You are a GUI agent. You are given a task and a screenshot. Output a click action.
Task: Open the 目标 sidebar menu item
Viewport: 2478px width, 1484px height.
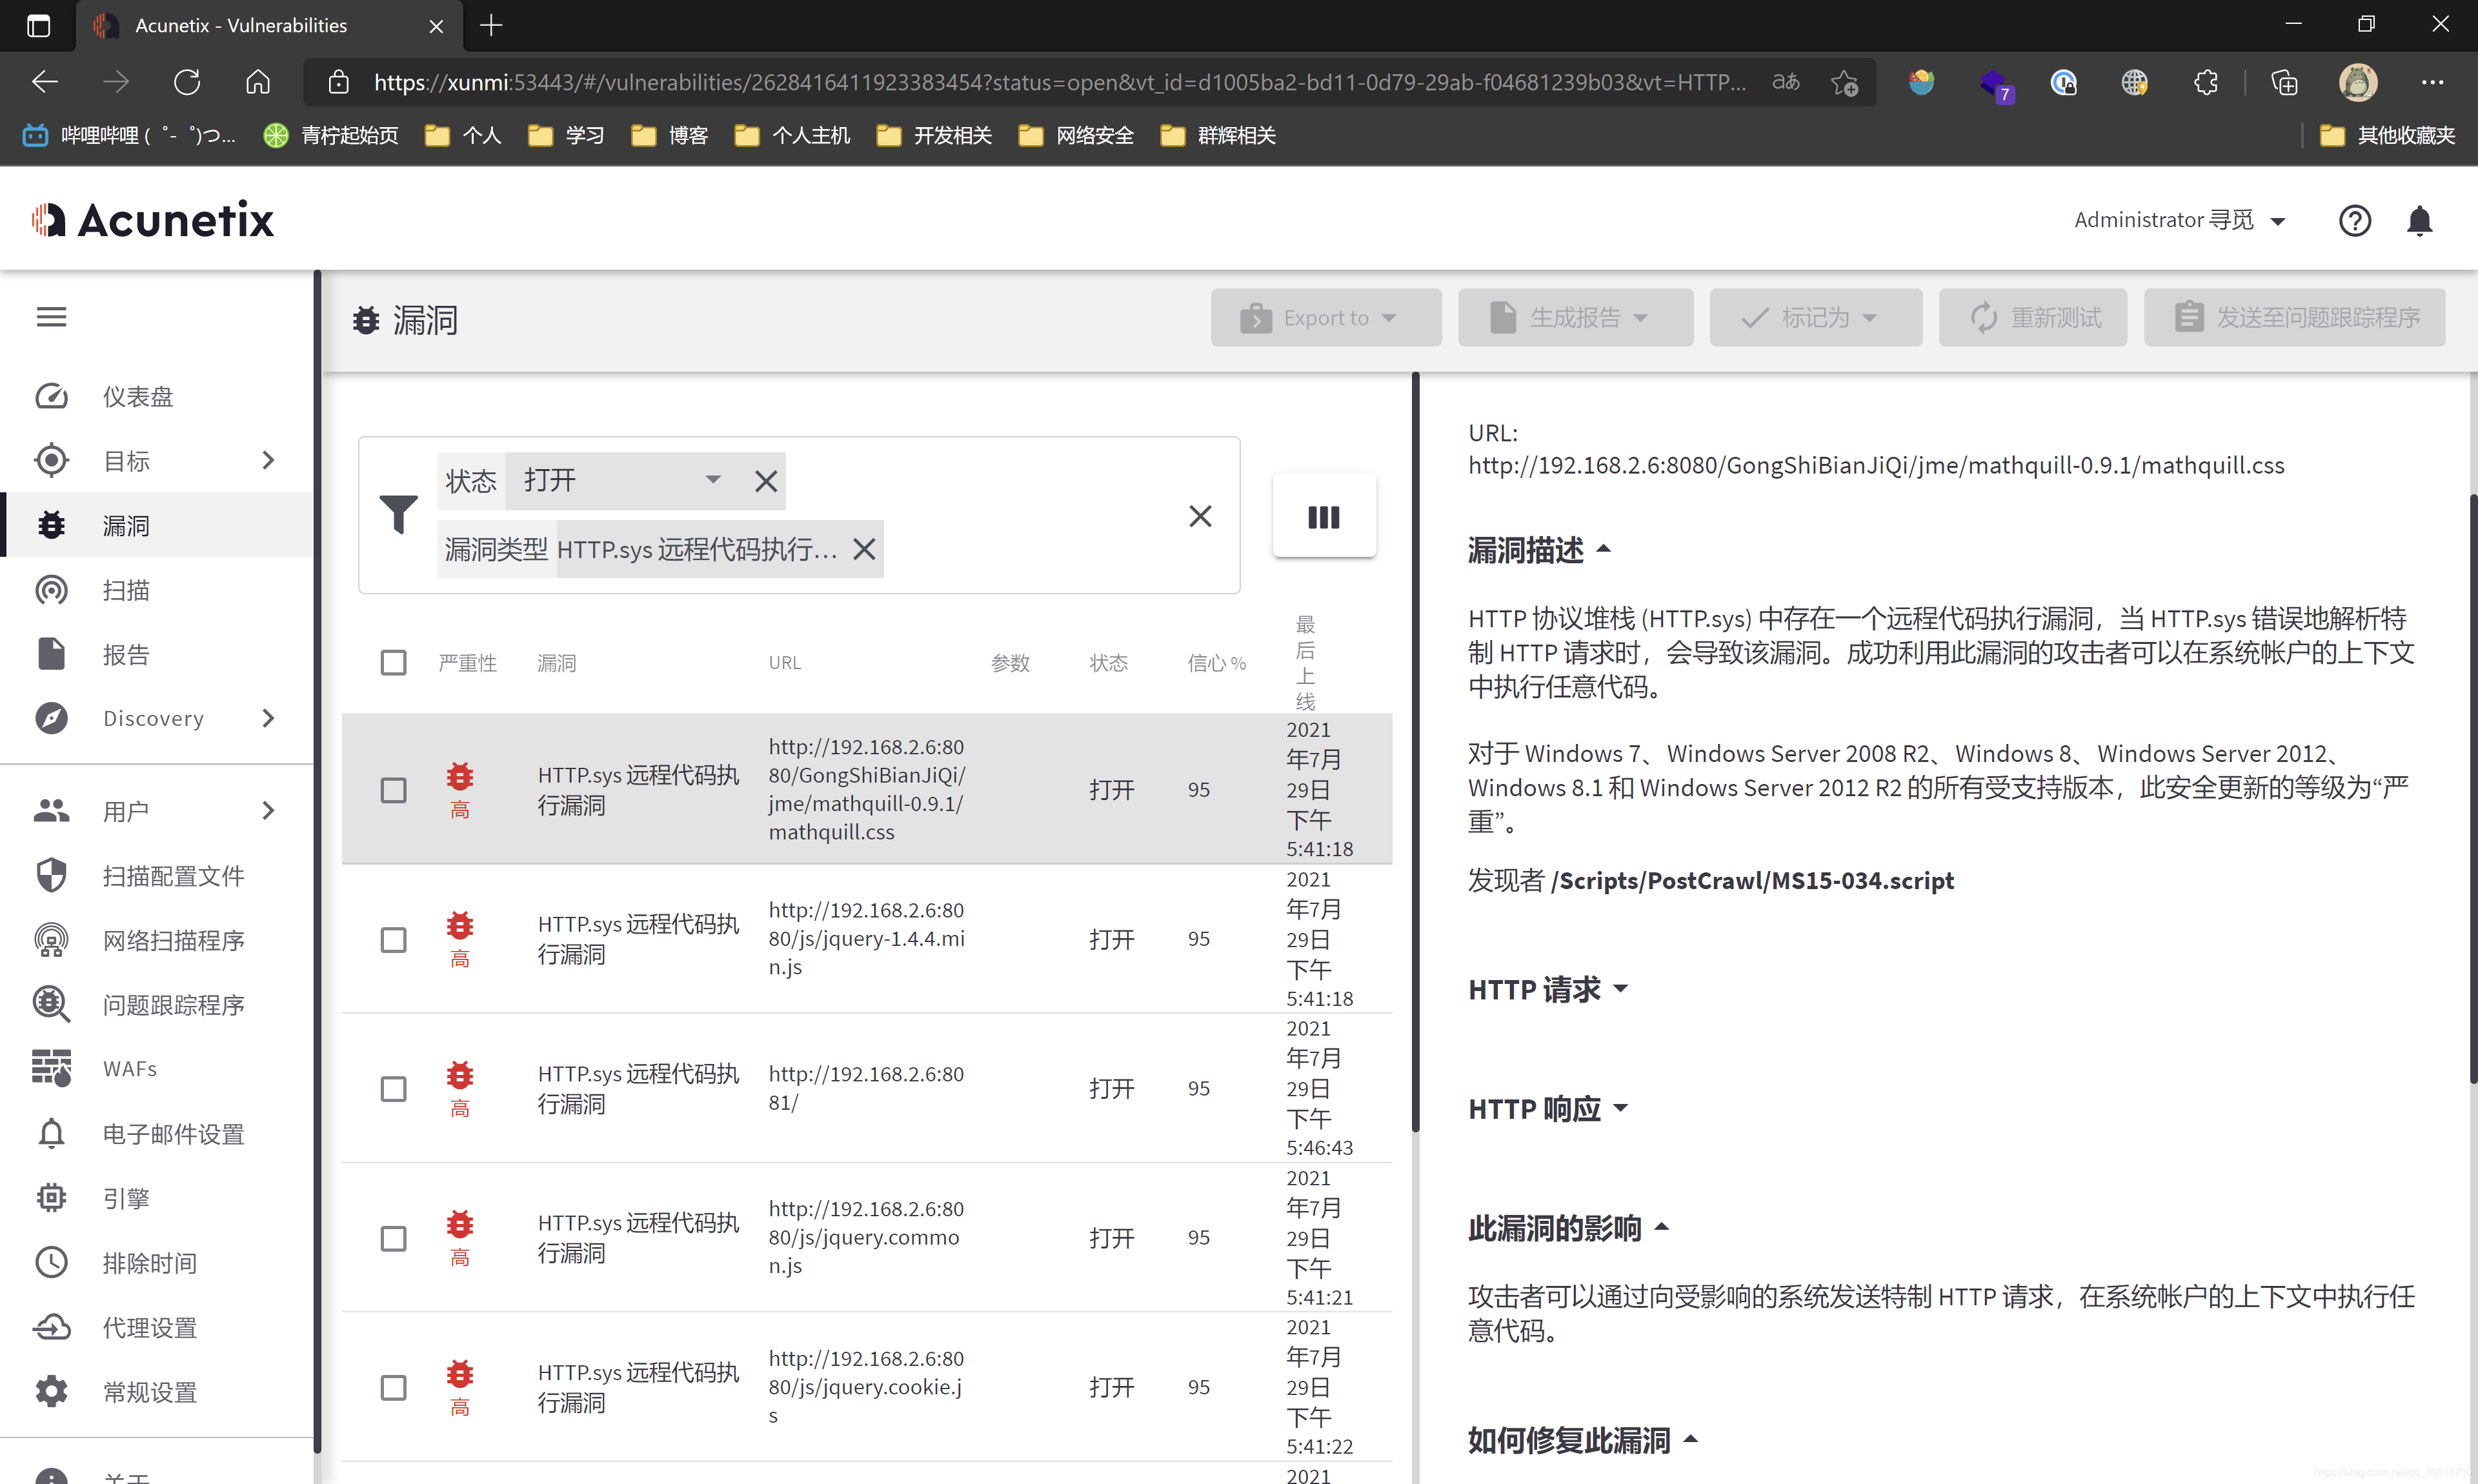click(x=157, y=460)
